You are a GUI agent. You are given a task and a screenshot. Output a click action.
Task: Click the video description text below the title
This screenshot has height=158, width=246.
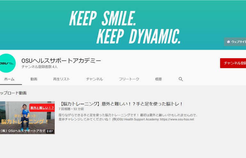tap(128, 117)
